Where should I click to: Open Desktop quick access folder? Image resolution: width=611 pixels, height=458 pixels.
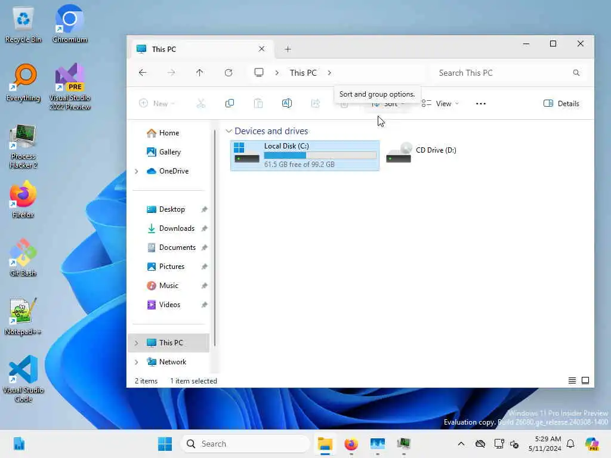(168, 209)
